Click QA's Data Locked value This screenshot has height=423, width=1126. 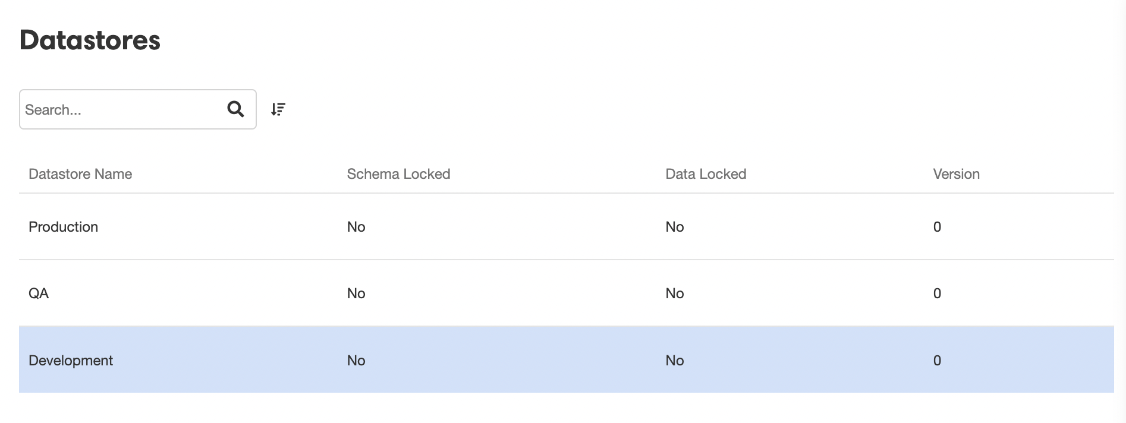click(675, 293)
